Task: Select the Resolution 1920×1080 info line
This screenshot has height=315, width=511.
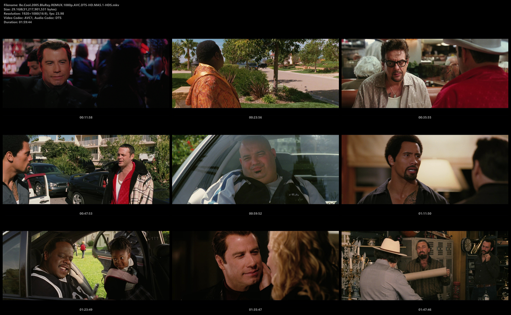Action: tap(34, 14)
